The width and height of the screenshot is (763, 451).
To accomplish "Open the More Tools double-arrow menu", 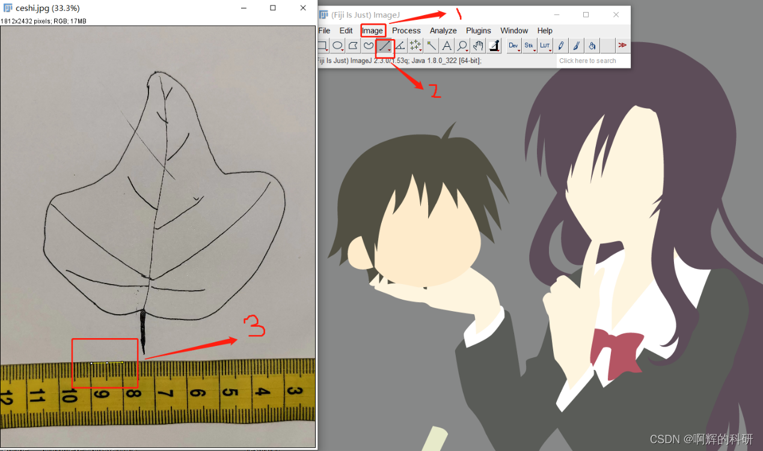I will click(622, 46).
